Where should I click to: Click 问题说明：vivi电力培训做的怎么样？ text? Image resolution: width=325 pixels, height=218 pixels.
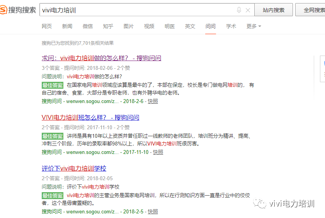tap(82, 77)
